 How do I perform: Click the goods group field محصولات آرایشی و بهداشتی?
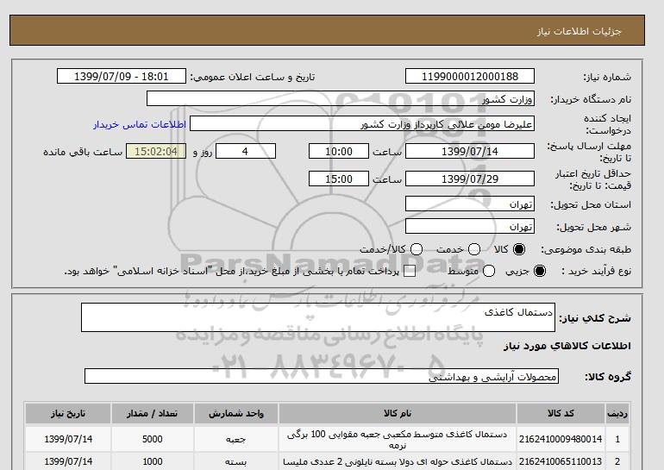[322, 376]
